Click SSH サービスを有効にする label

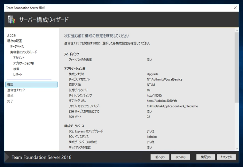pos(84,111)
